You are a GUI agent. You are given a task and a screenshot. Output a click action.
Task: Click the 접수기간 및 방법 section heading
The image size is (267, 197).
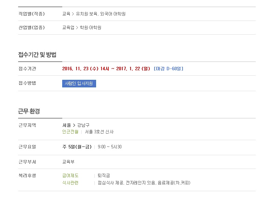point(37,54)
